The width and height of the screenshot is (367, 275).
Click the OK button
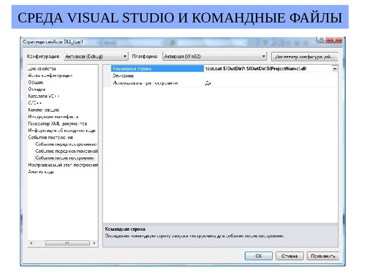(x=258, y=256)
